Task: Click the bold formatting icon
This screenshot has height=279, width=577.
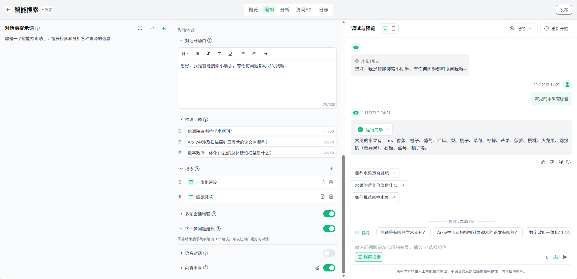Action: pos(198,54)
